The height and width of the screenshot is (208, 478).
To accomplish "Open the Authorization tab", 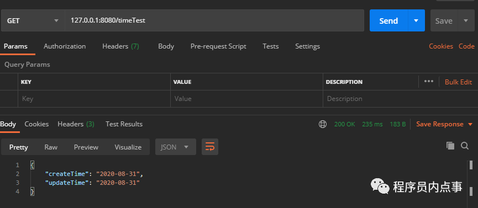I will (65, 46).
